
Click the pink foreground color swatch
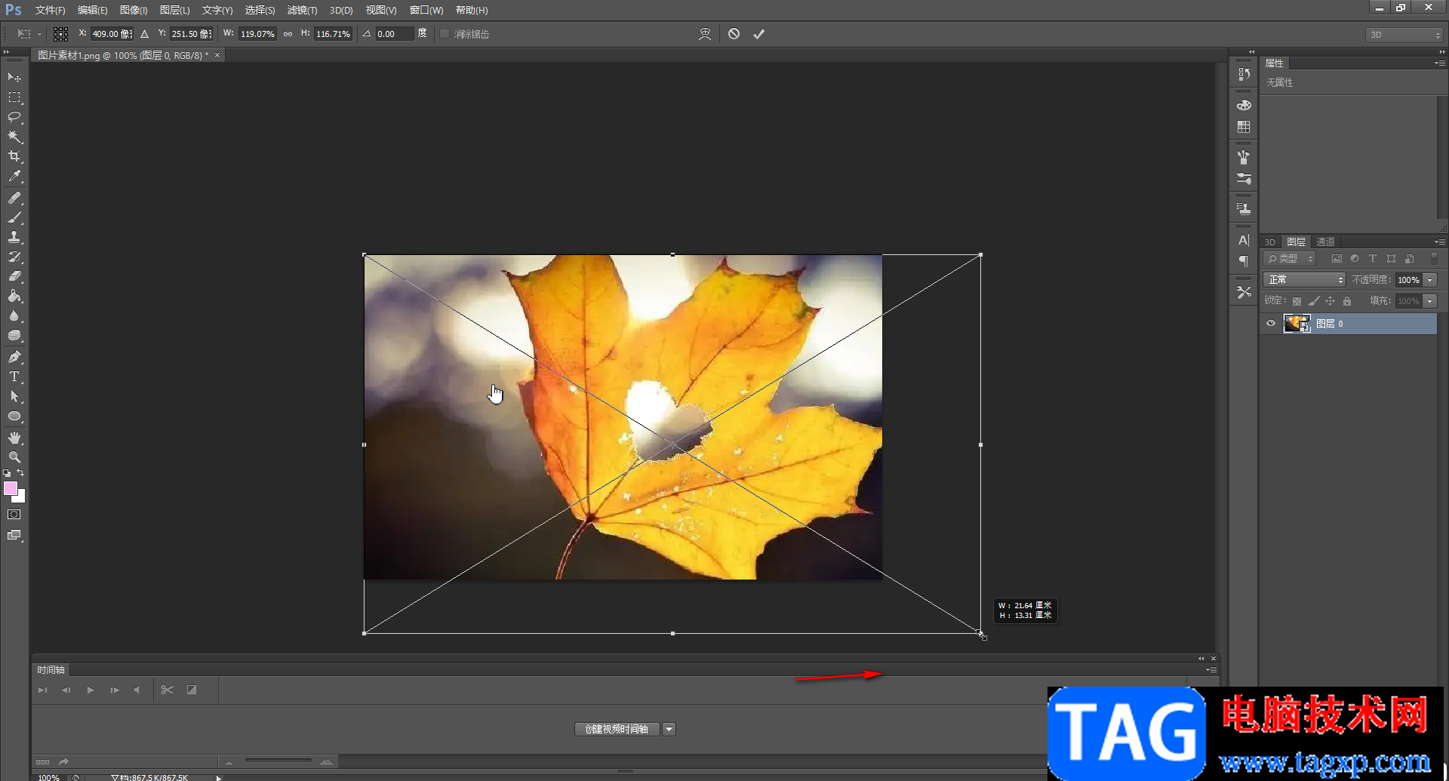(x=11, y=489)
